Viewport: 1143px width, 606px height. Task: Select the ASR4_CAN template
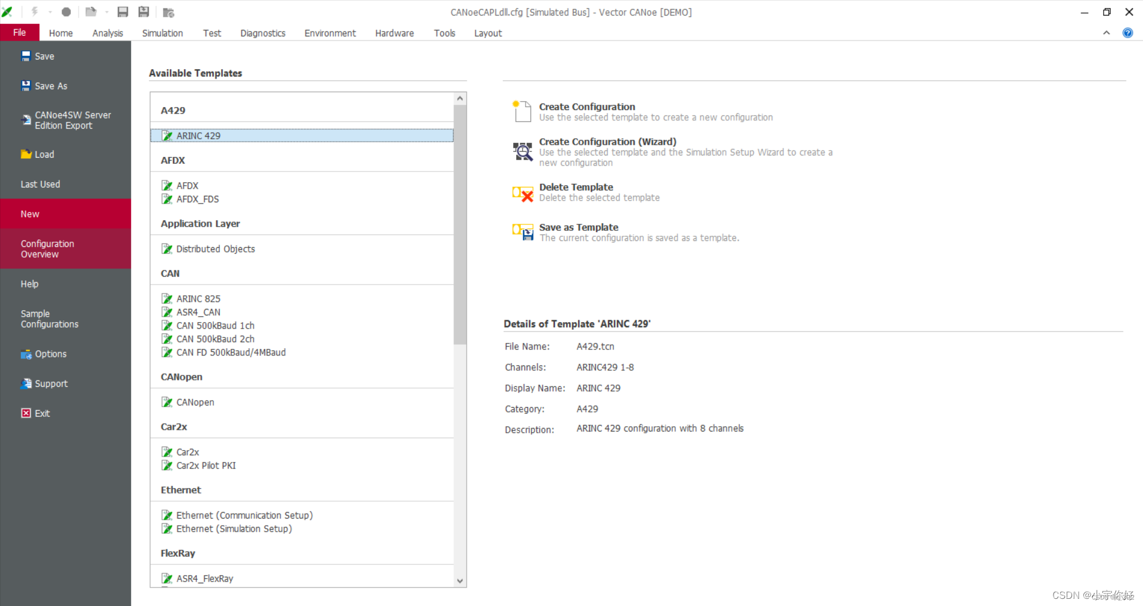point(302,312)
